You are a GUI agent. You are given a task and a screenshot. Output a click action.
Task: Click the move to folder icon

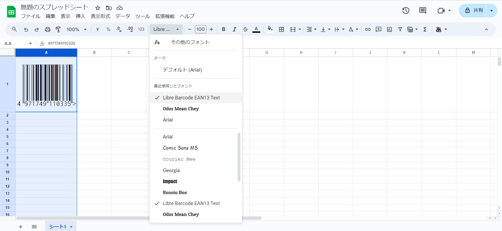109,8
